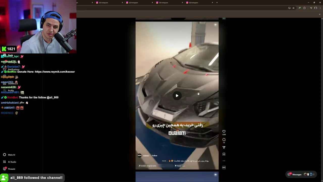Open the three-dot more options menu on the reel
Viewport: 323px width, 182px height.
pyautogui.click(x=224, y=161)
